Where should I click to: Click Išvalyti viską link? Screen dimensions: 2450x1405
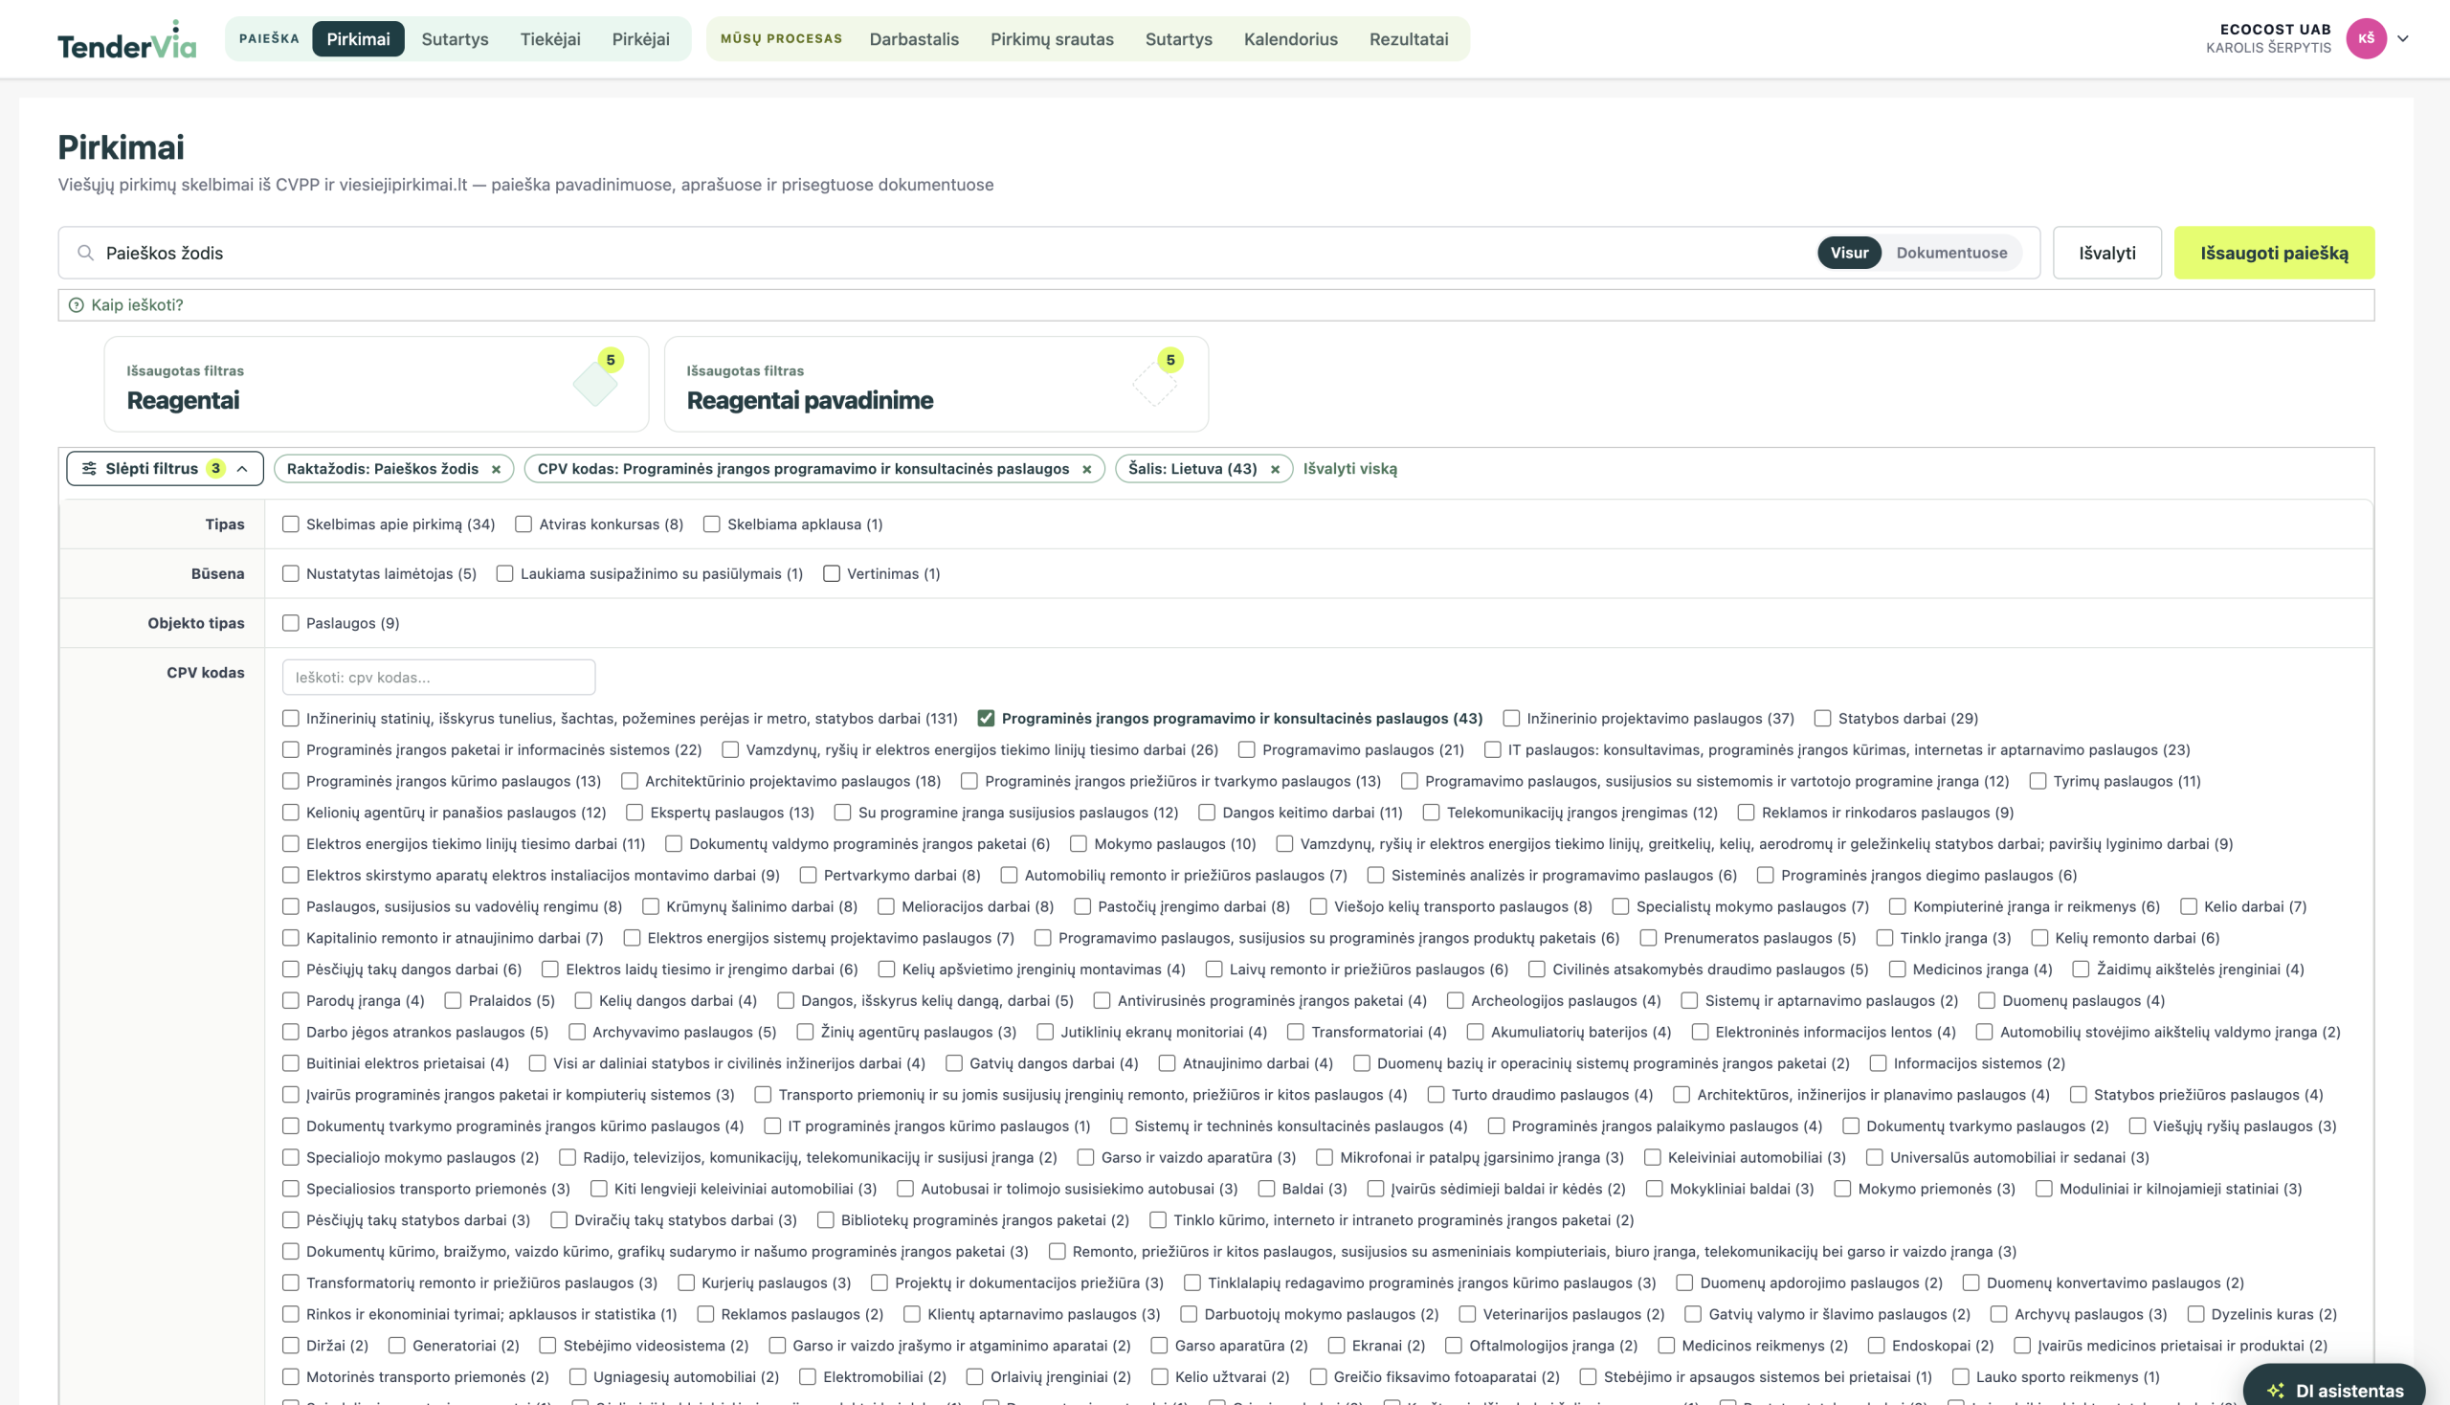tap(1350, 469)
